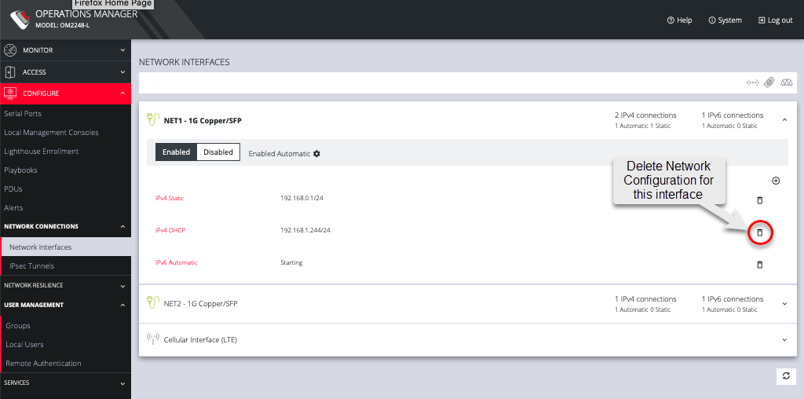Open the IPv4 Static connection link
The width and height of the screenshot is (804, 399).
point(170,198)
